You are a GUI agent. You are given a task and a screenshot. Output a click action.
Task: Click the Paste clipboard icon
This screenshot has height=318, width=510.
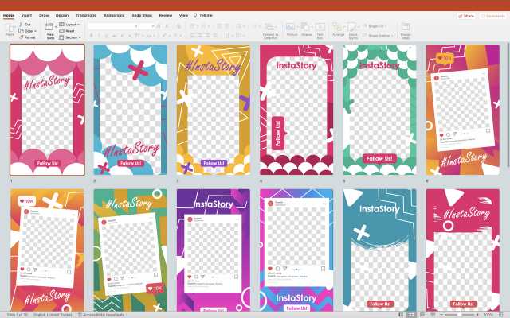10,29
